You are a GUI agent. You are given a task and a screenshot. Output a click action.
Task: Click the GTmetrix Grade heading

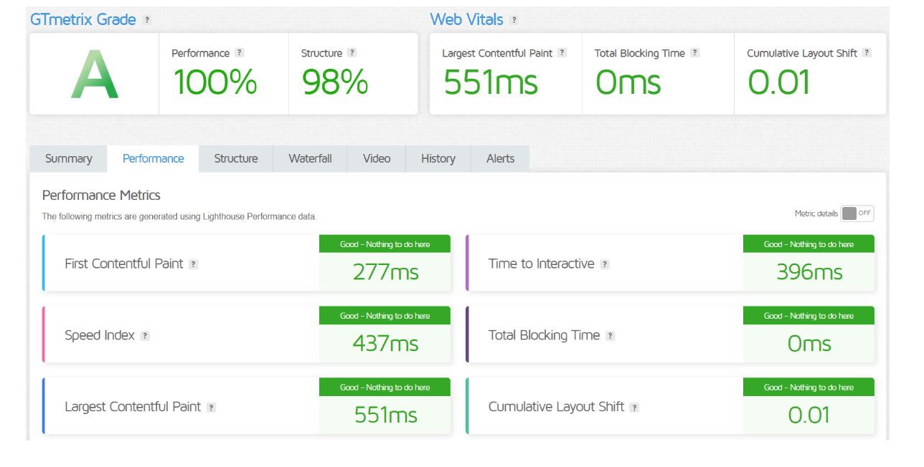coord(83,20)
